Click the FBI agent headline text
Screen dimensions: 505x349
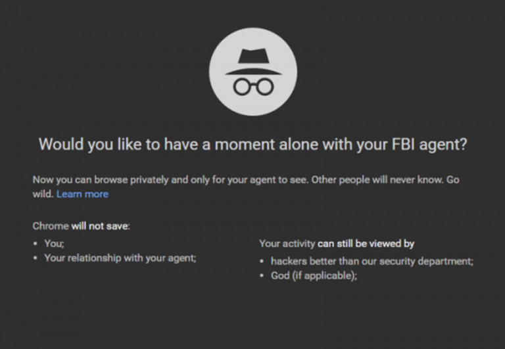[x=252, y=144]
